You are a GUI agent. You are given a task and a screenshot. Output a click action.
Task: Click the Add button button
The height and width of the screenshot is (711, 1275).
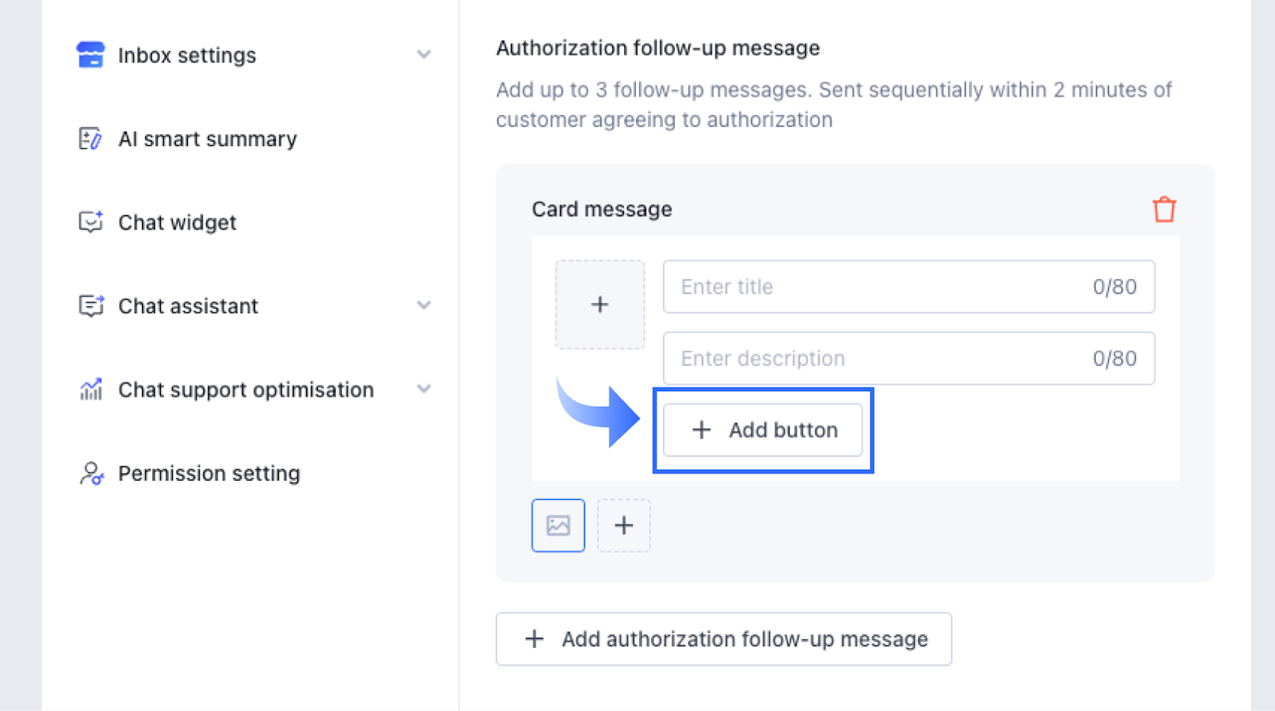[763, 430]
